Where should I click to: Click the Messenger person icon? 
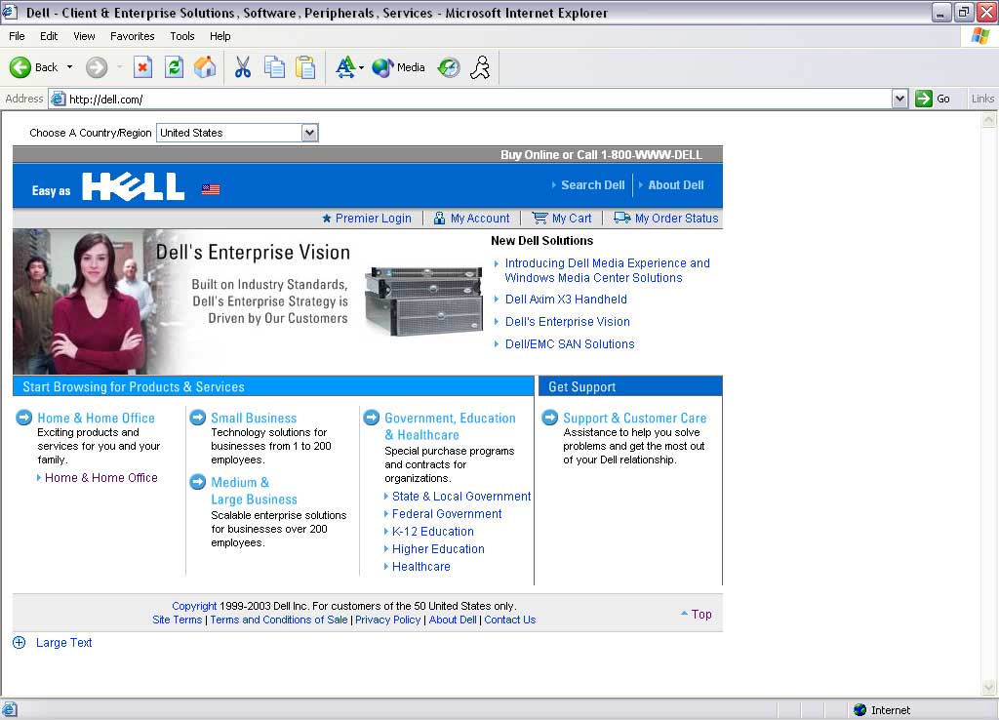pos(480,67)
